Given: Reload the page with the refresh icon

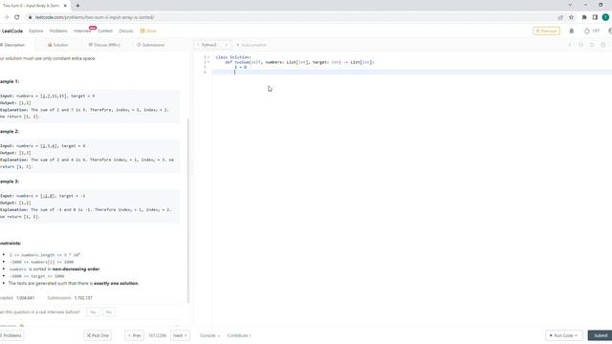Looking at the screenshot, I should tap(17, 17).
